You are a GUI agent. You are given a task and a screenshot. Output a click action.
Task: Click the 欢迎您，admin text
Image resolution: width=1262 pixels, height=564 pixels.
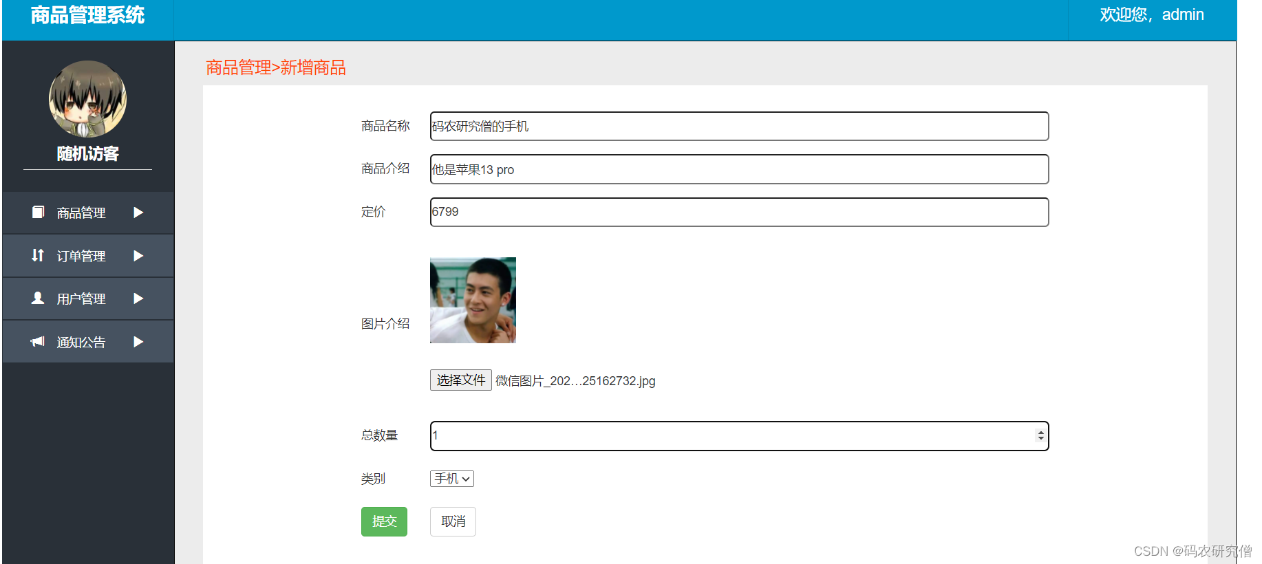tap(1152, 14)
